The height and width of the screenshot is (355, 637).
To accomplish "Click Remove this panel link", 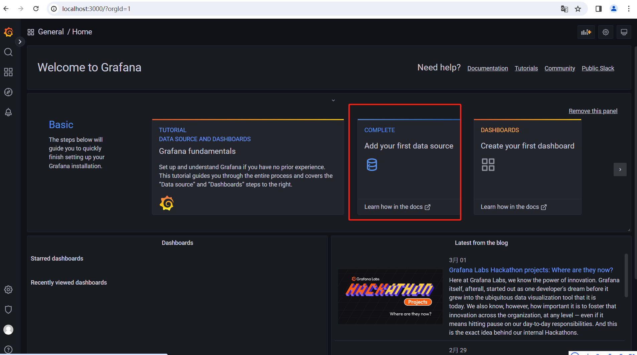I will [x=593, y=111].
